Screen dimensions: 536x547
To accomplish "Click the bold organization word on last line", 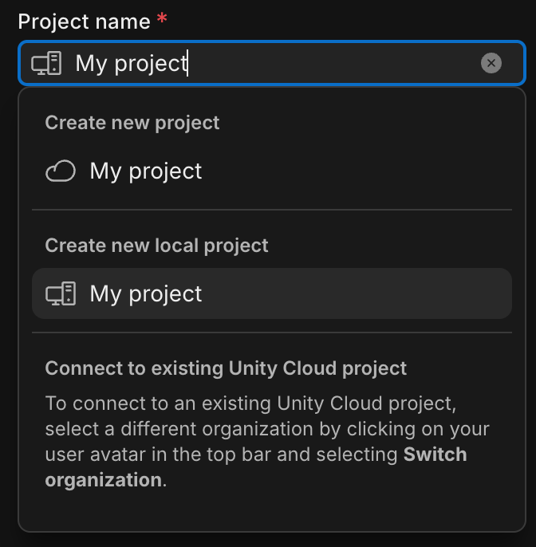I will (x=104, y=480).
